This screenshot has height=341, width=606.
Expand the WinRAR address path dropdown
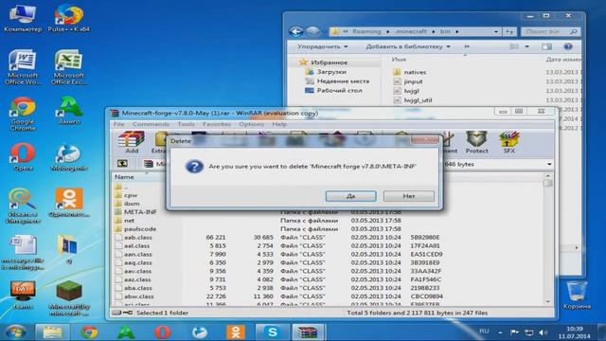click(x=549, y=164)
